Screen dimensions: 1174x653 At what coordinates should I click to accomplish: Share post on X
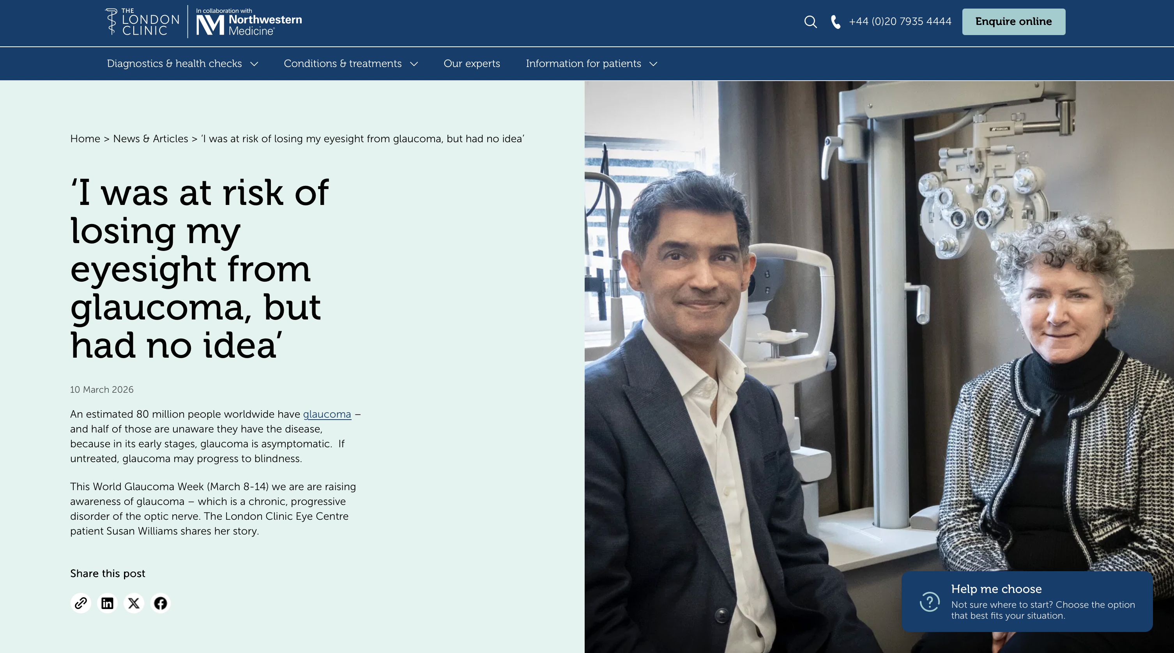(x=134, y=603)
